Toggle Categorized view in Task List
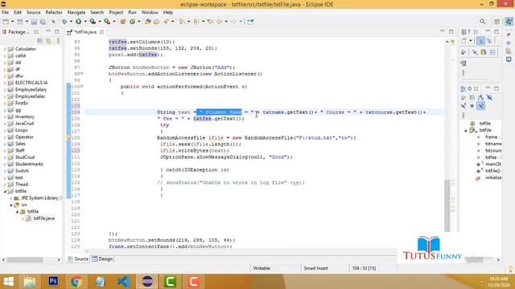 coord(481,41)
